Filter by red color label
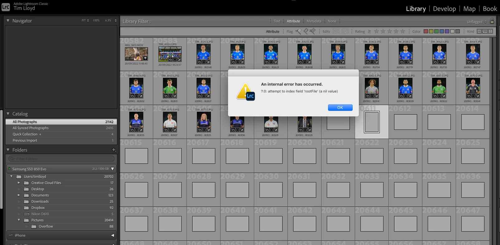The image size is (500, 245). [426, 31]
